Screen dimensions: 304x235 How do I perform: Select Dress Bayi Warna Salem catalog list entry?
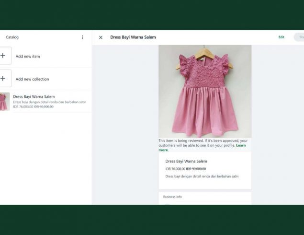[x=46, y=101]
